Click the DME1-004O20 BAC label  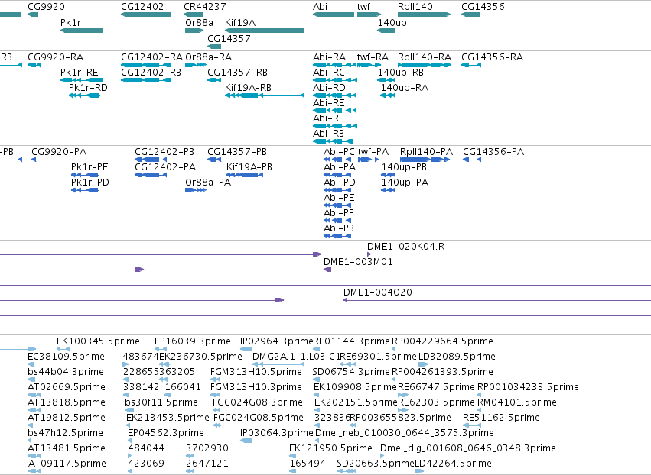point(378,292)
